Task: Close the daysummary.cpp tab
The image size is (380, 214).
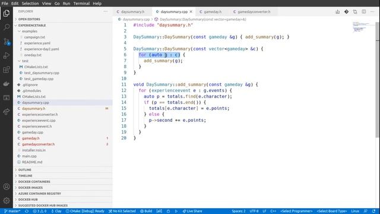Action: [191, 12]
